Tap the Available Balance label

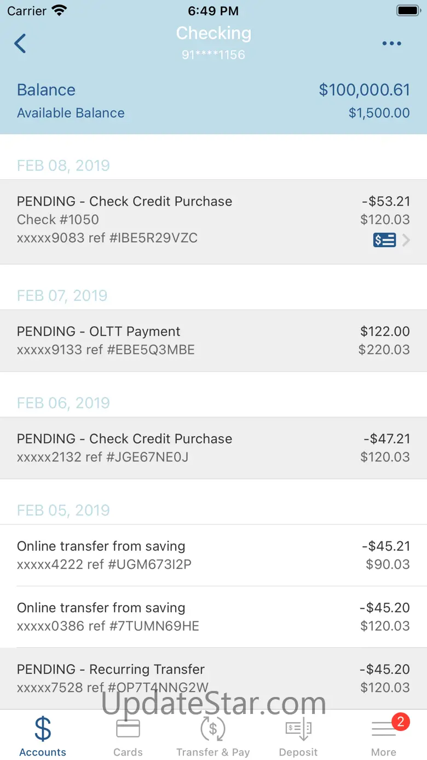point(71,113)
